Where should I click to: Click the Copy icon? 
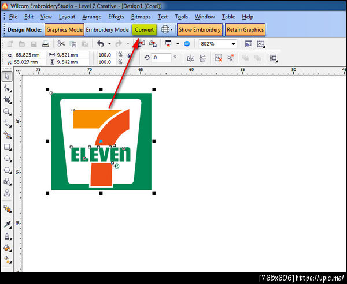coord(73,44)
